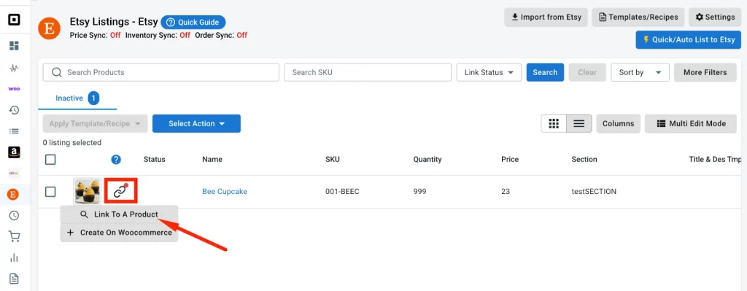Tick the select-all listings checkbox
Image resolution: width=747 pixels, height=291 pixels.
pos(50,160)
